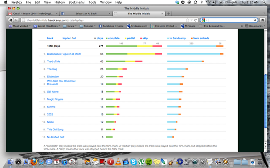
Task: Open the Firefox icon in the Dock
Action: pyautogui.click(x=34, y=162)
